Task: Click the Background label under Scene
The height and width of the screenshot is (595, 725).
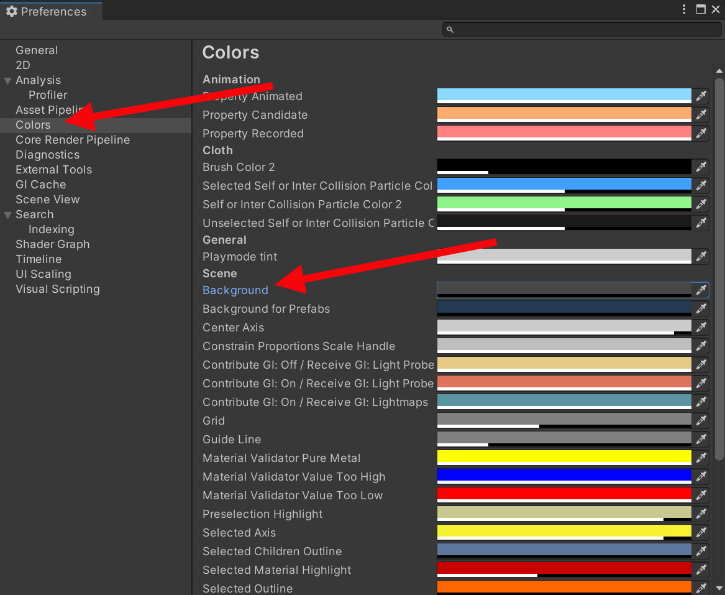Action: (x=235, y=290)
